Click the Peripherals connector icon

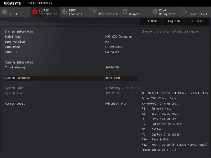pos(95,12)
